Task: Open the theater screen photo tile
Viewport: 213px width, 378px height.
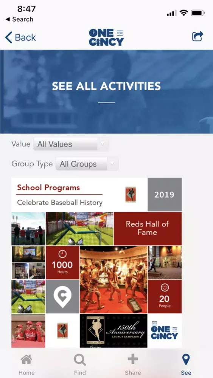Action: pyautogui.click(x=28, y=254)
